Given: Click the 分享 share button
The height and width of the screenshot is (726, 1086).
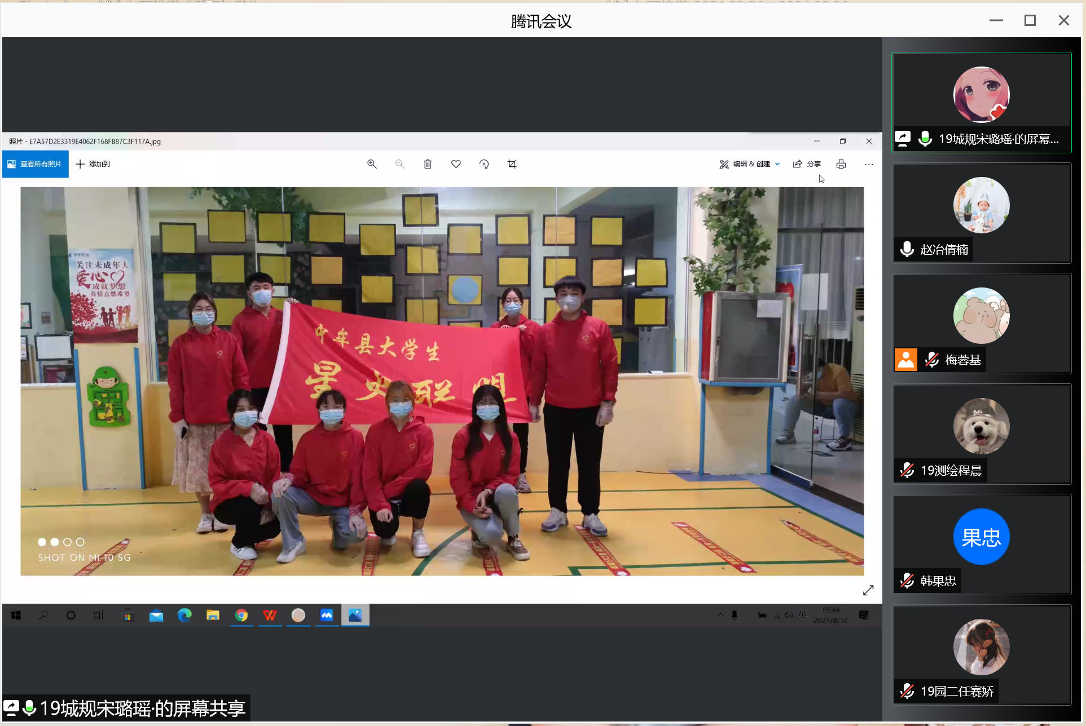Looking at the screenshot, I should (x=807, y=164).
